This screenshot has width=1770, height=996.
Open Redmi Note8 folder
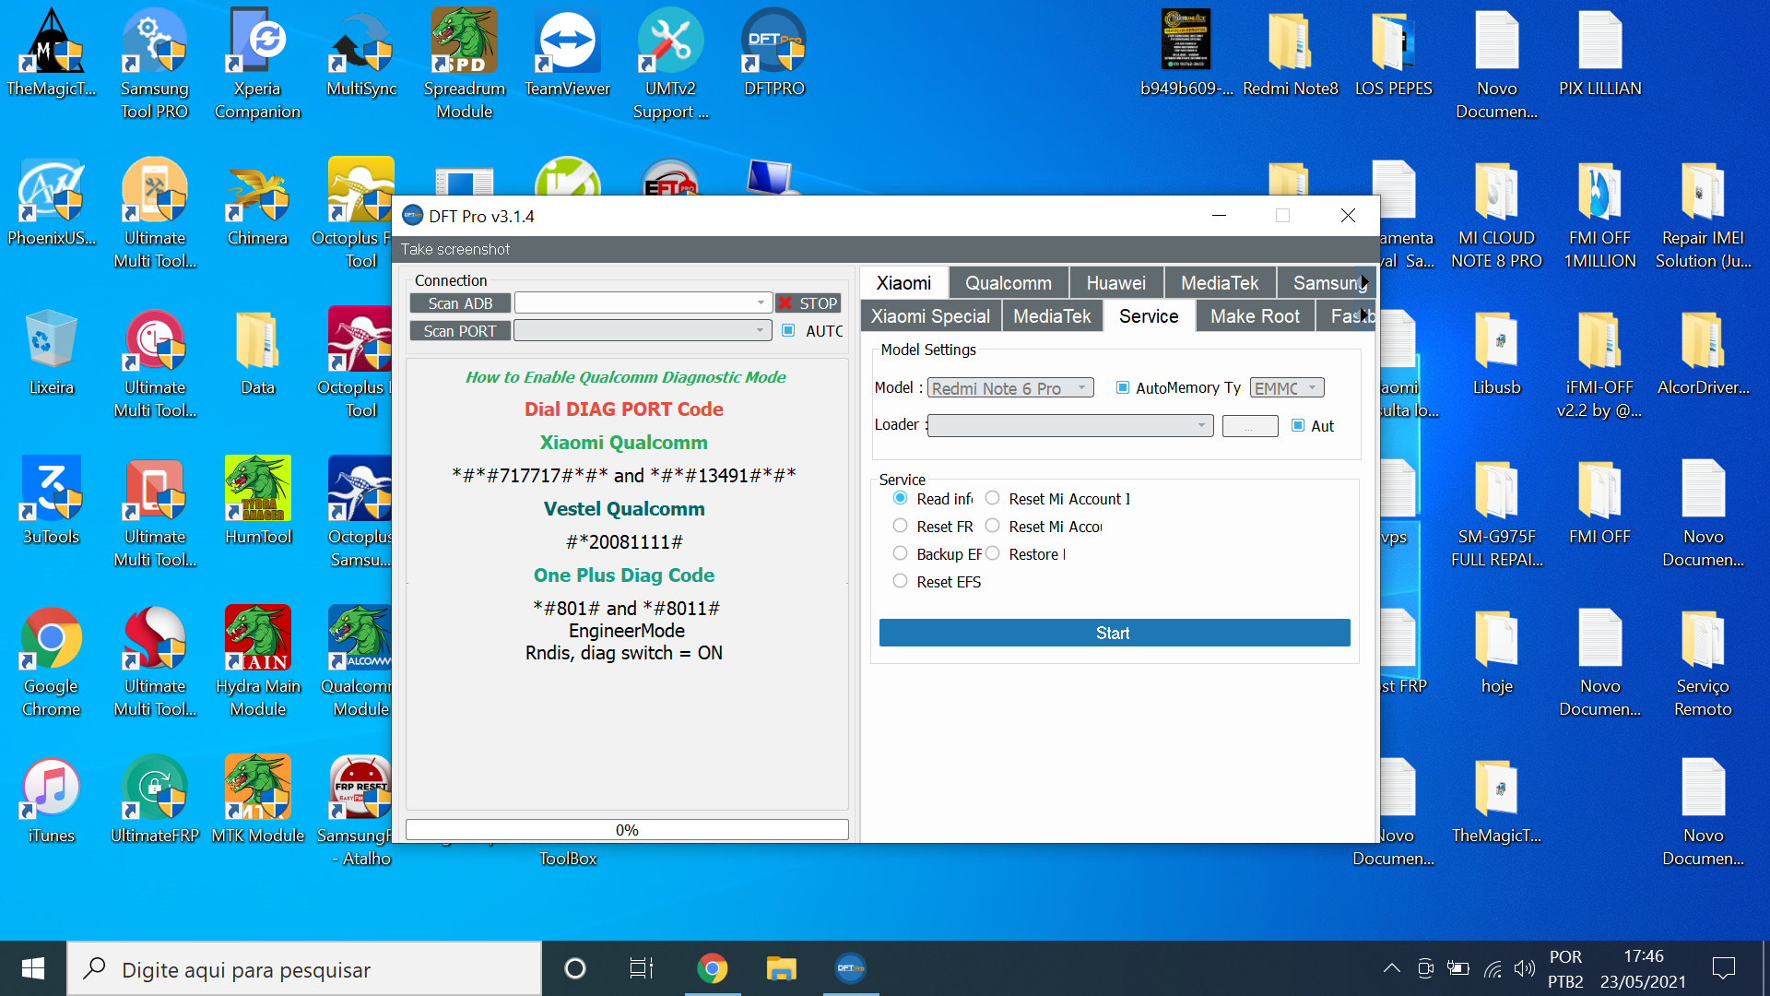click(1291, 53)
